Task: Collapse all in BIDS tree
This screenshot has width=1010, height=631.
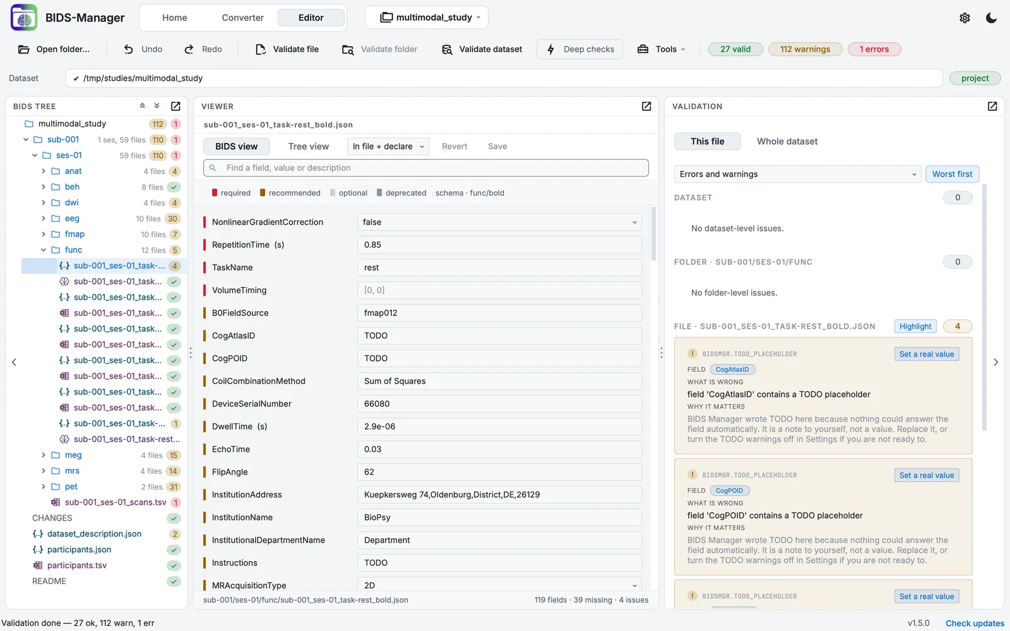Action: [x=143, y=106]
